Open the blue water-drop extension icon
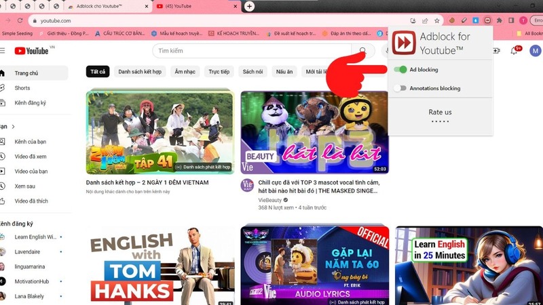This screenshot has width=543, height=305. click(476, 21)
